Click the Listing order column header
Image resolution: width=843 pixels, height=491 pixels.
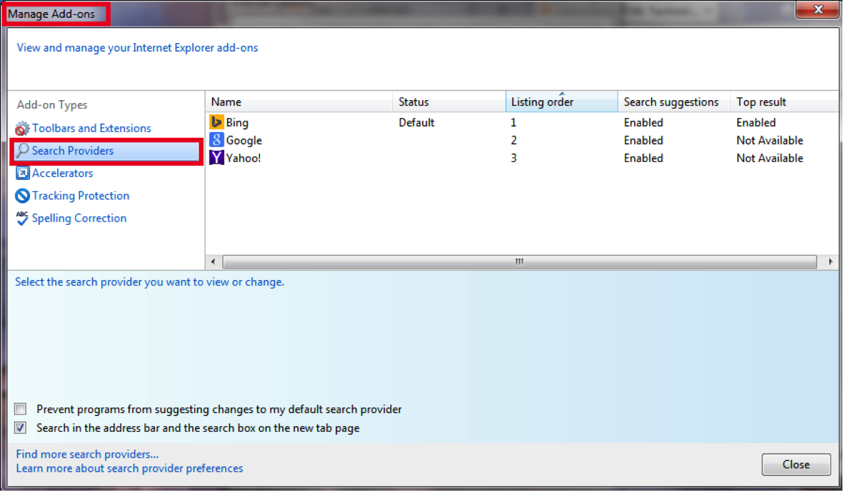point(561,102)
